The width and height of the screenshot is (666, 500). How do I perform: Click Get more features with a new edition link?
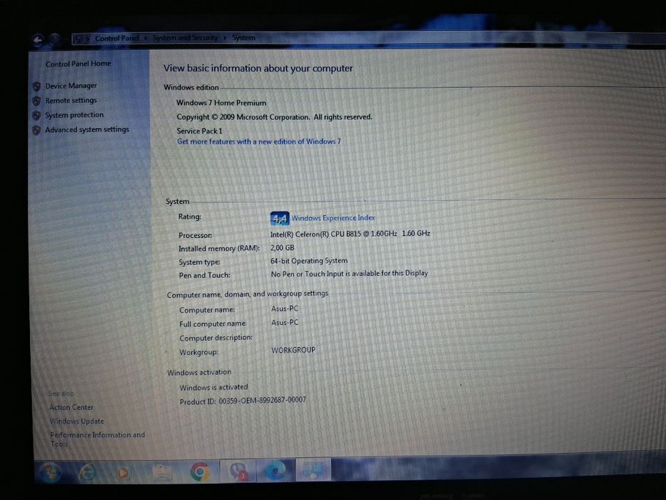tap(258, 141)
